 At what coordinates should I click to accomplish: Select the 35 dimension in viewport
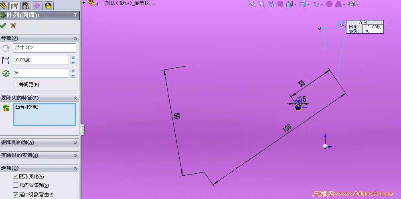click(302, 83)
